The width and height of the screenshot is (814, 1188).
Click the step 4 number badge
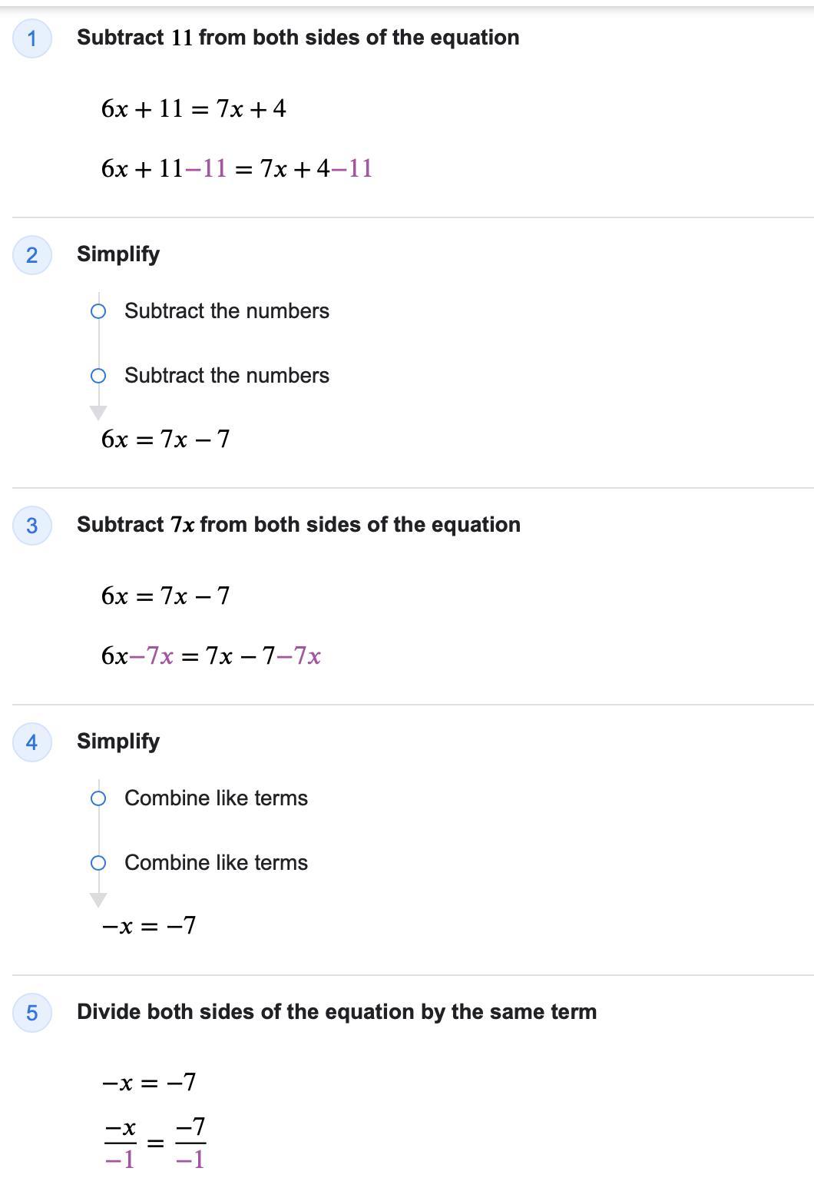tap(31, 742)
